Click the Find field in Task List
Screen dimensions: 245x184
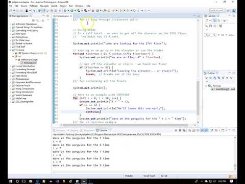point(210,35)
